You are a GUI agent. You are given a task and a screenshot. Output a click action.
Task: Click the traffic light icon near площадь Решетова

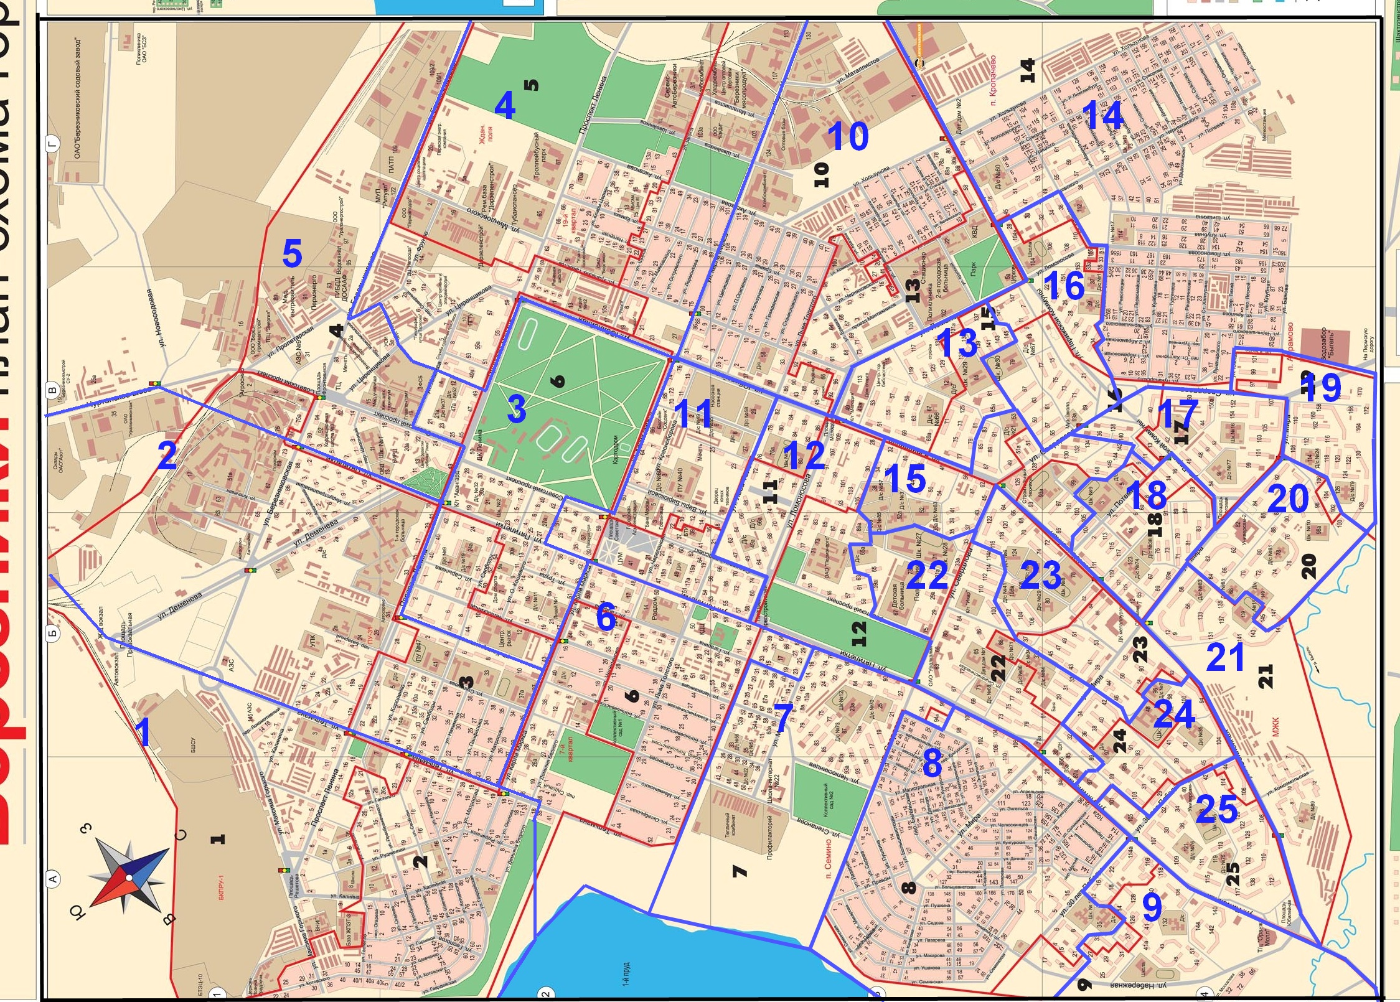pos(284,870)
